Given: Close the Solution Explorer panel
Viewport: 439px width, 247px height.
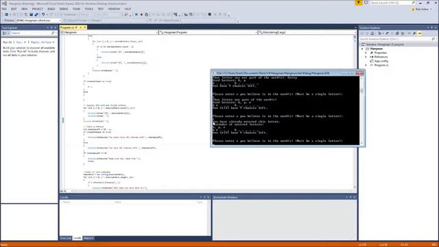Looking at the screenshot, I should tap(436, 27).
